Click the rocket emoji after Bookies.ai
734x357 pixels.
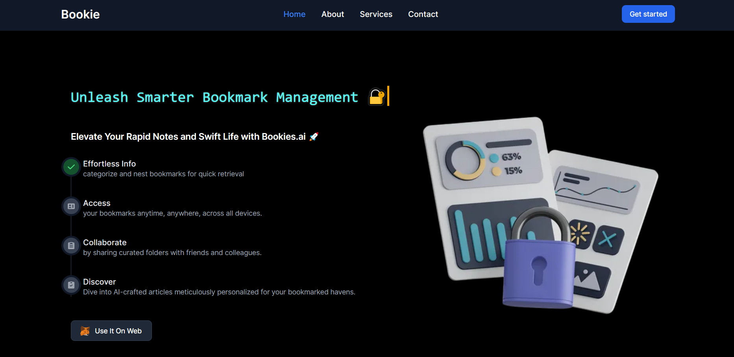tap(314, 137)
